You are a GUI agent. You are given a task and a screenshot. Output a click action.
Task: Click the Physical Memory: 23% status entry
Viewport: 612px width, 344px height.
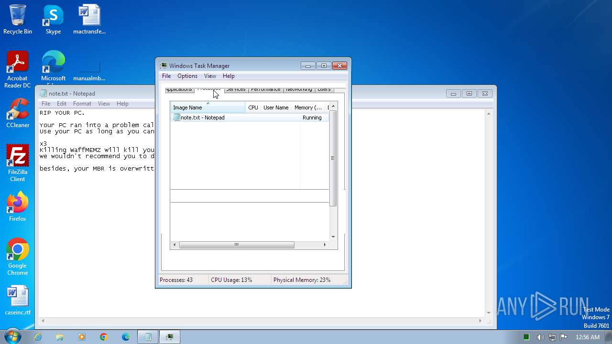tap(302, 280)
